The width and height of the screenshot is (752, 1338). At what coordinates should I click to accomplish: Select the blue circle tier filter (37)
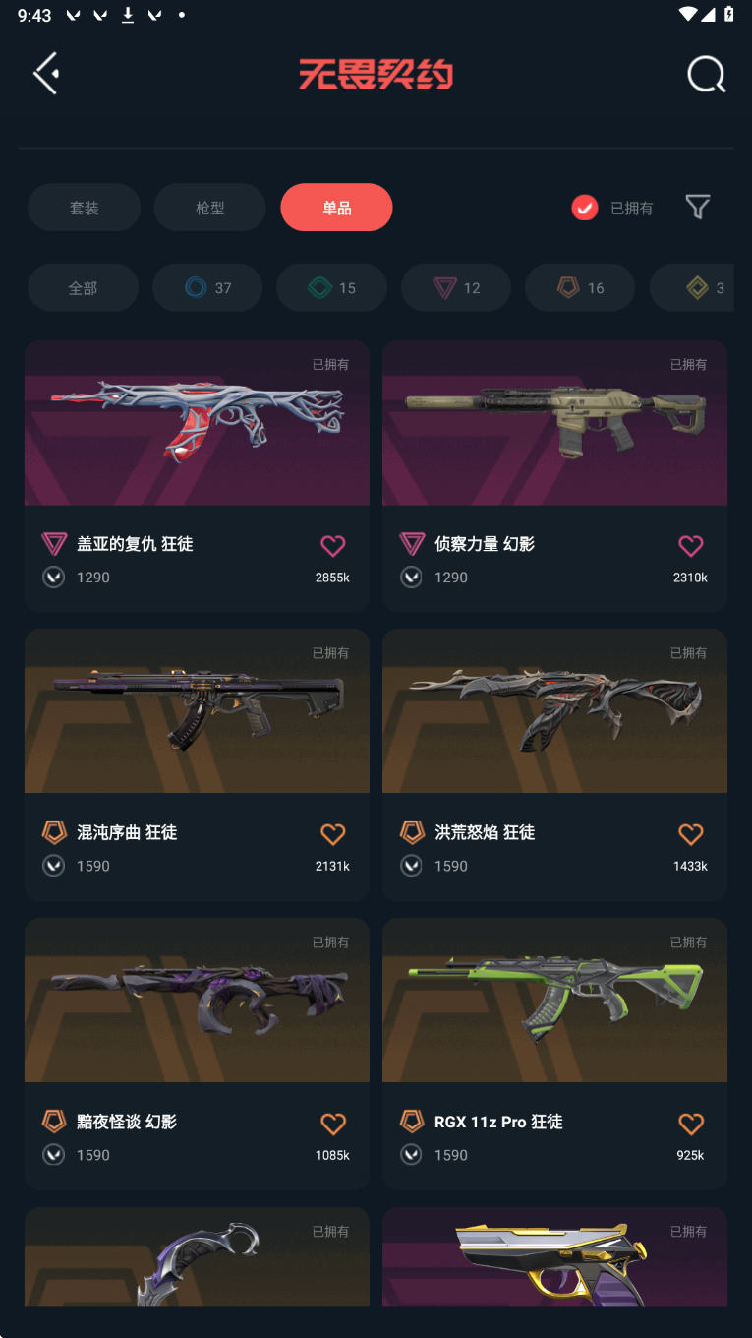pyautogui.click(x=207, y=288)
